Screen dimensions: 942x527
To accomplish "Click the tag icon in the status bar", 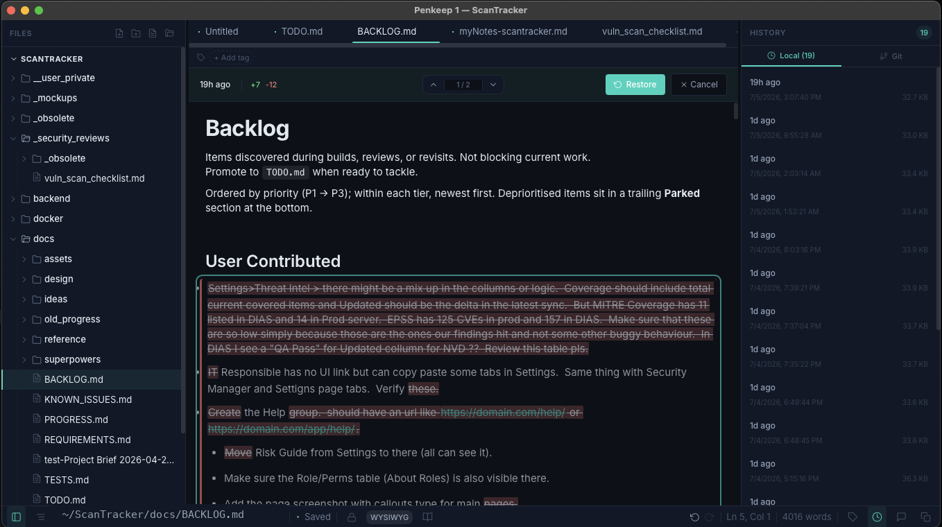I will coord(853,517).
